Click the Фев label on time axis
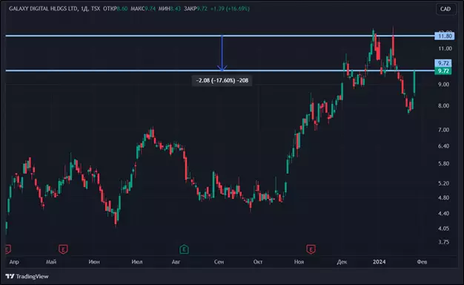Image resolution: width=464 pixels, height=285 pixels. point(422,262)
